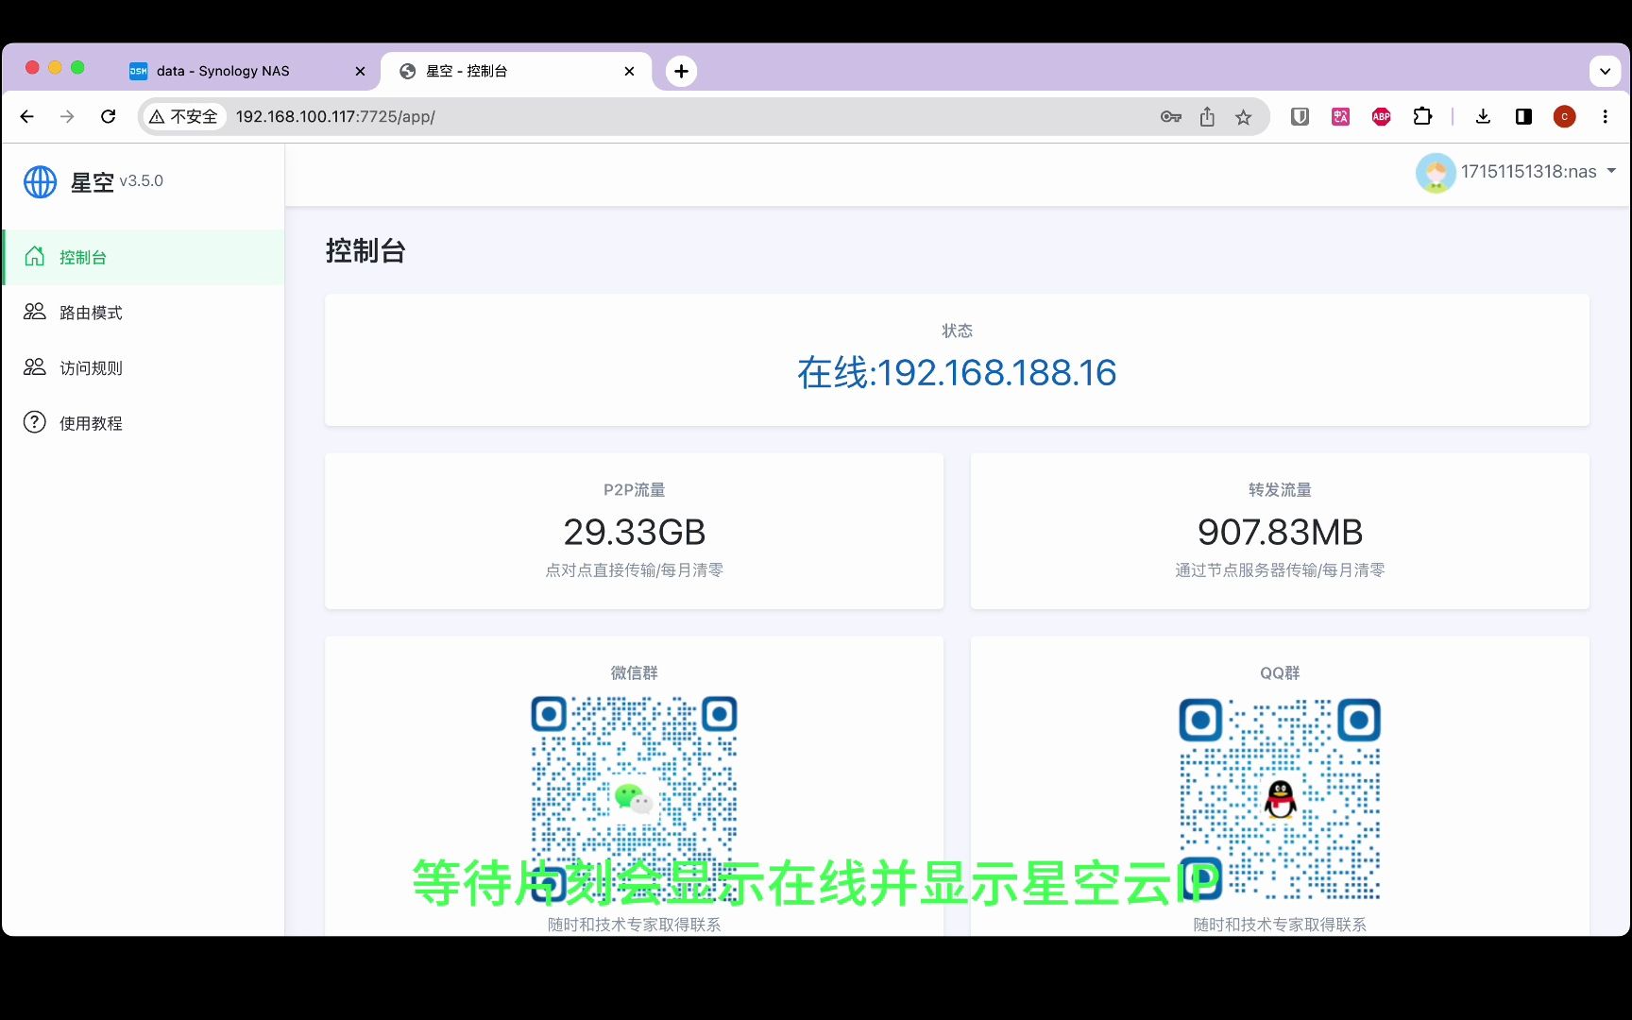This screenshot has height=1020, width=1632.
Task: Reload the page with the refresh icon
Action: [x=109, y=116]
